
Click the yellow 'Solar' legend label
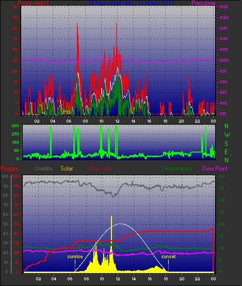[x=67, y=169]
